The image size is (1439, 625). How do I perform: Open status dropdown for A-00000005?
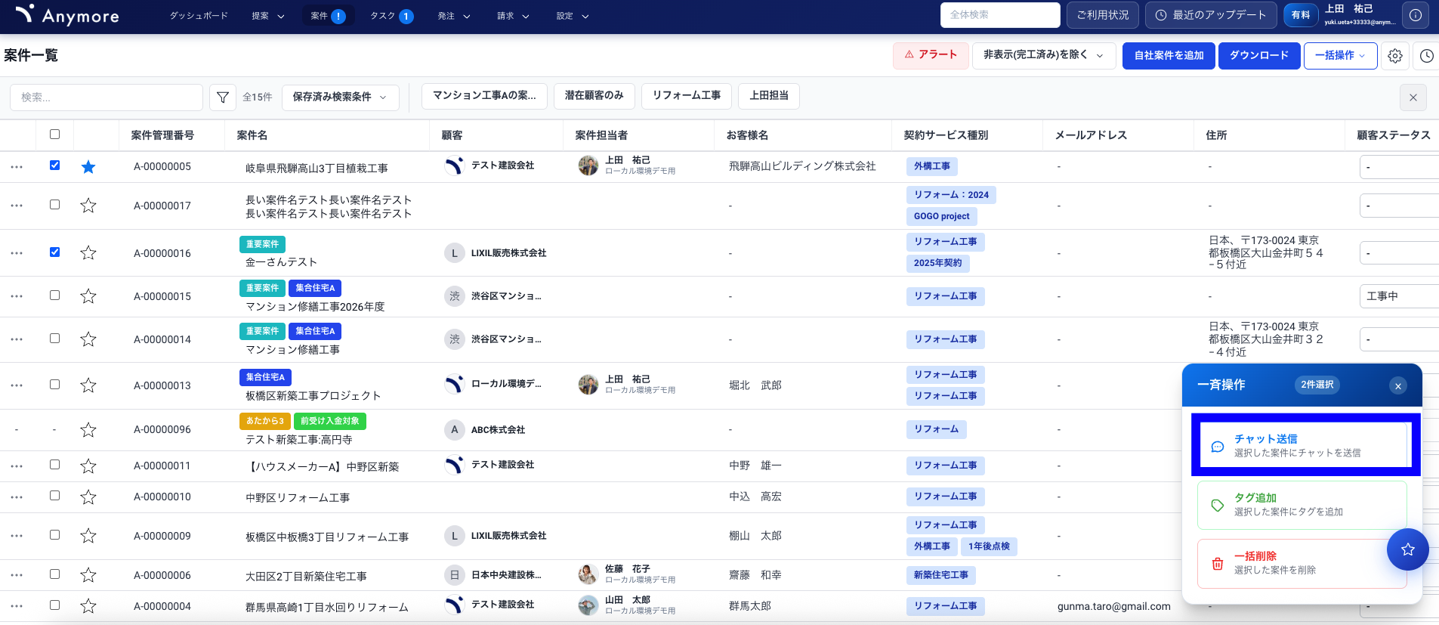[1399, 167]
